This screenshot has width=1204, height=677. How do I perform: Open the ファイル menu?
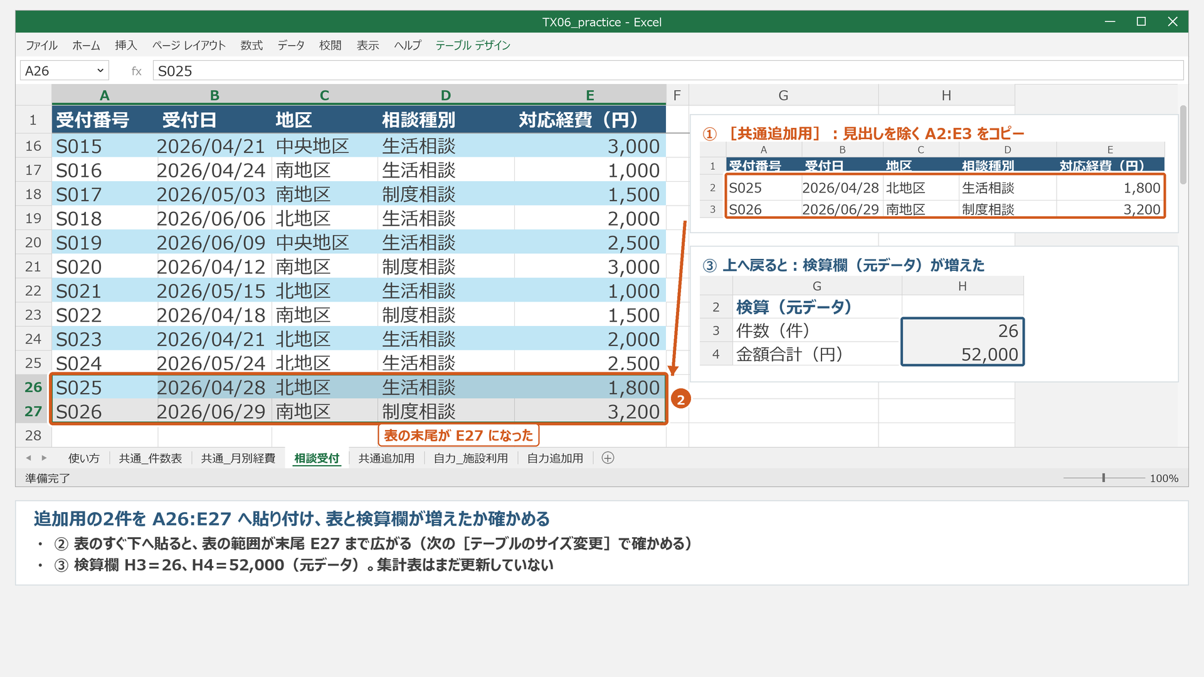pos(41,45)
